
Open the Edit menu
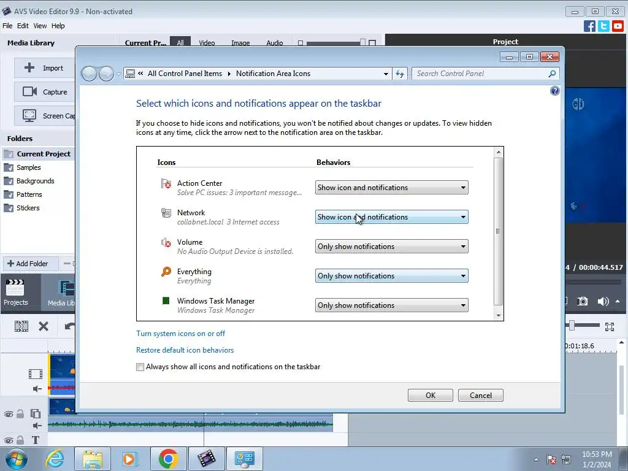[23, 26]
